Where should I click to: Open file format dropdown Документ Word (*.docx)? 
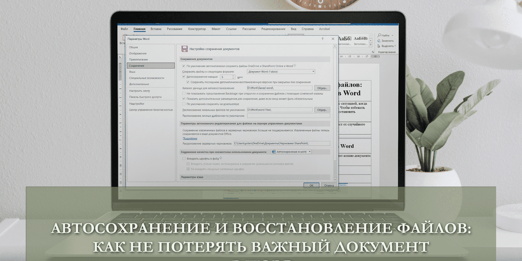(x=281, y=72)
